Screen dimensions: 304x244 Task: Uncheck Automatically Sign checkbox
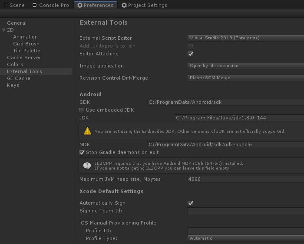[190, 203]
